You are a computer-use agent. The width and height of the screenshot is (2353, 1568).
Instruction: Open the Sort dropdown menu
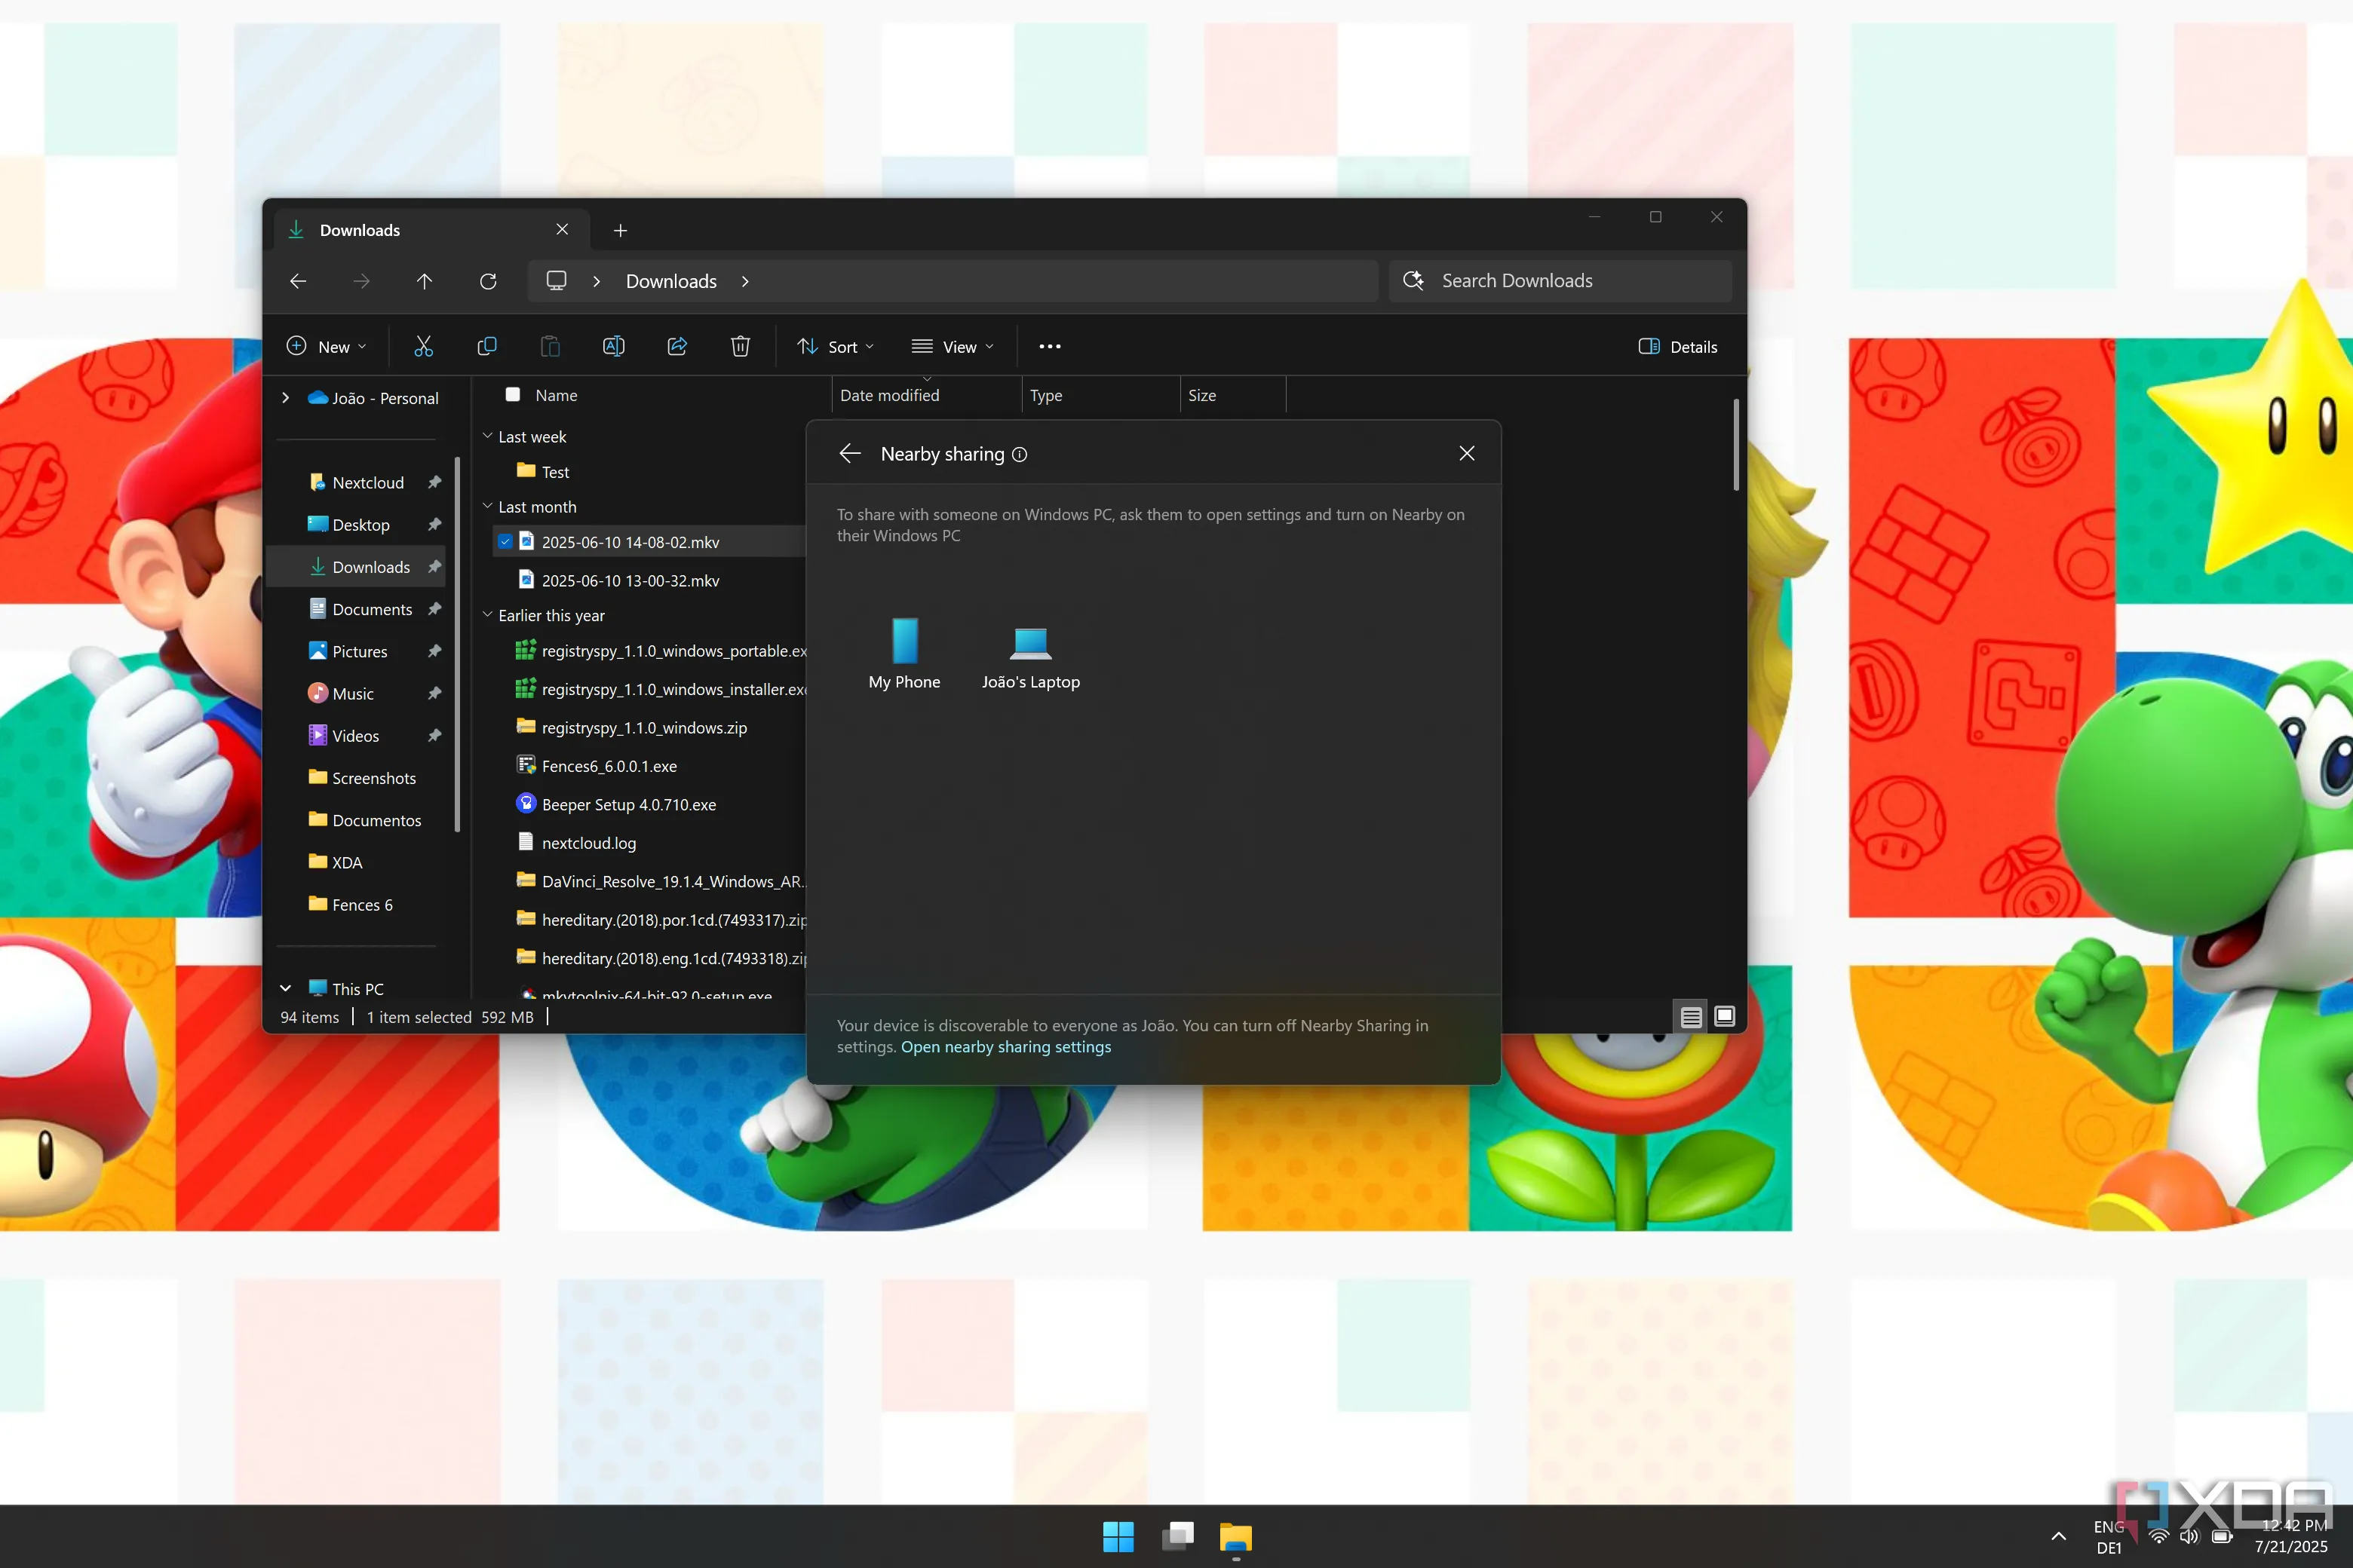(x=836, y=346)
